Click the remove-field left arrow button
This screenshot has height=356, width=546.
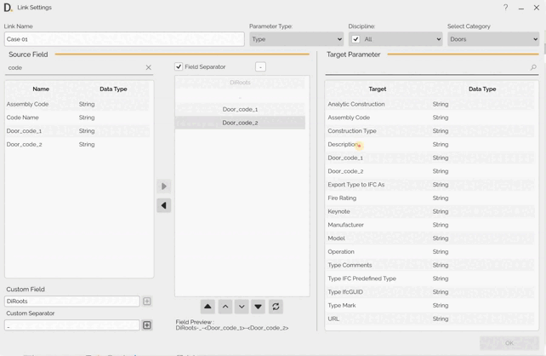(x=164, y=205)
